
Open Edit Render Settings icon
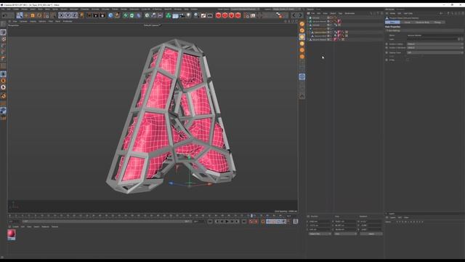pos(102,15)
